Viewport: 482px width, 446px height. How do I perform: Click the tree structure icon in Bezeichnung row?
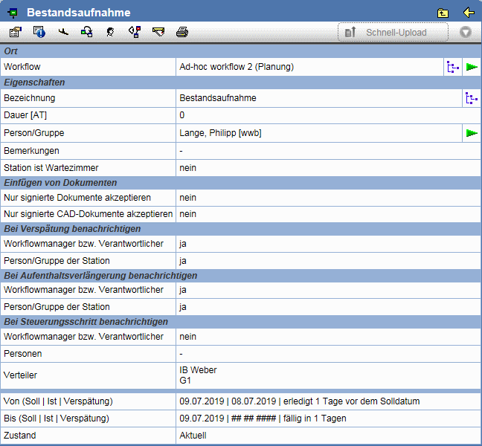(x=472, y=98)
